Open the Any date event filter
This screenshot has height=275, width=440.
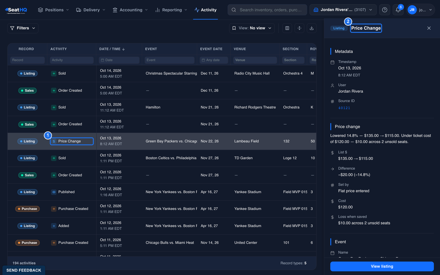(x=214, y=60)
